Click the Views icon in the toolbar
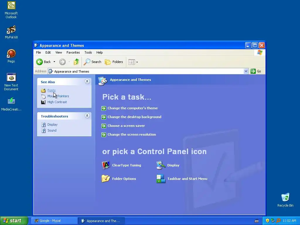The width and height of the screenshot is (300, 225). (x=132, y=62)
